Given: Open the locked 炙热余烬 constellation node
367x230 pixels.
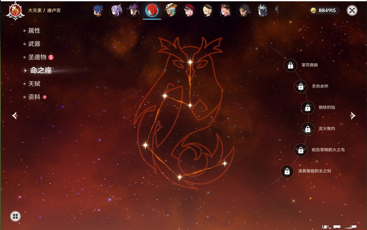Looking at the screenshot, I should pyautogui.click(x=301, y=86).
